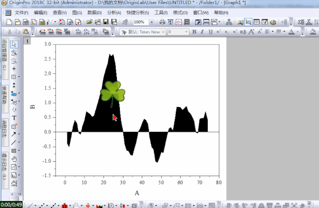319x208 pixels.
Task: Toggle Bold text formatting
Action: coord(195,32)
